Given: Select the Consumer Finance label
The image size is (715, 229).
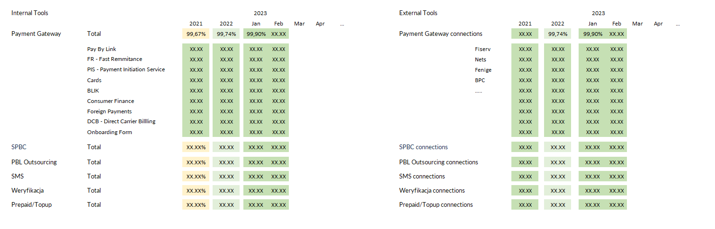Looking at the screenshot, I should [x=110, y=101].
